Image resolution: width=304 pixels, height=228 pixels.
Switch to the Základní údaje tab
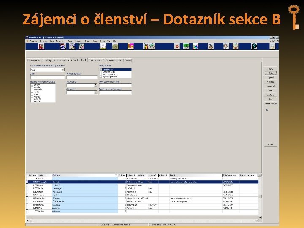[34, 60]
